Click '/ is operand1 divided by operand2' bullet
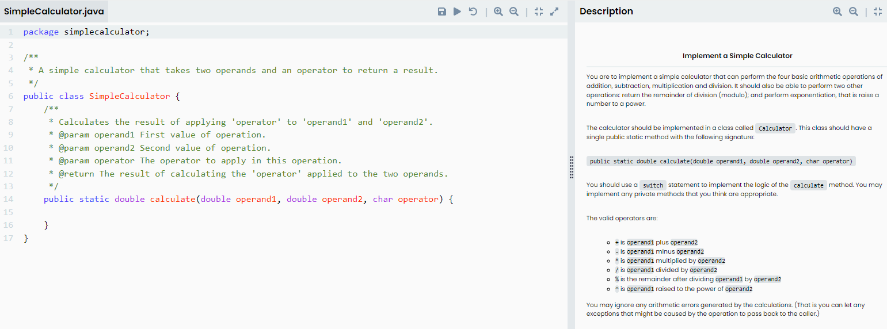Screen dimensions: 887x329 pos(666,270)
